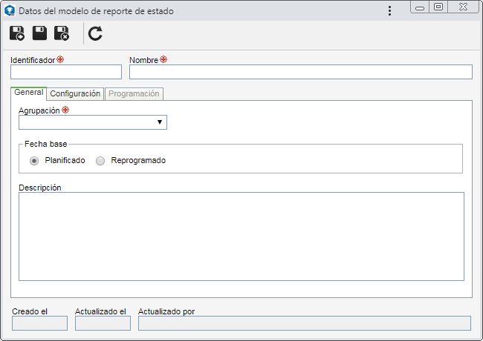Screen dimensions: 483x341
Task: Click the application logo in title bar
Action: click(x=10, y=10)
